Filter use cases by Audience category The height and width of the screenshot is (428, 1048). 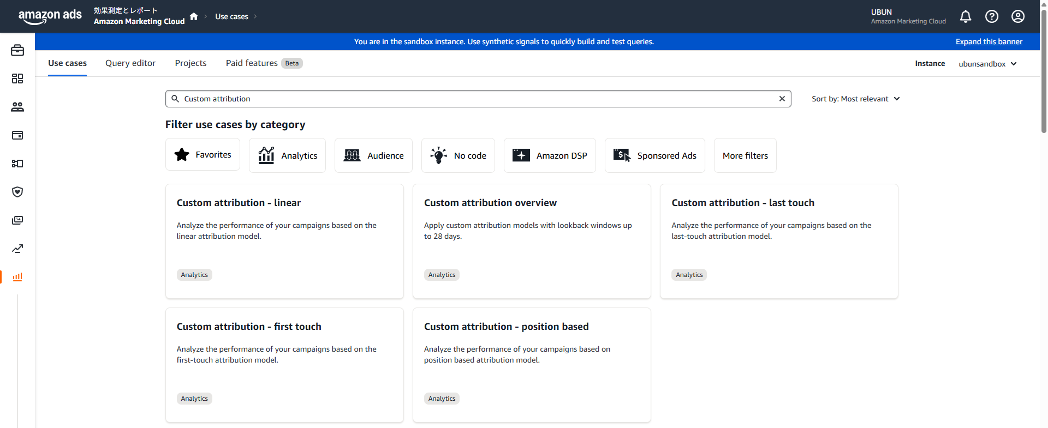pos(373,155)
